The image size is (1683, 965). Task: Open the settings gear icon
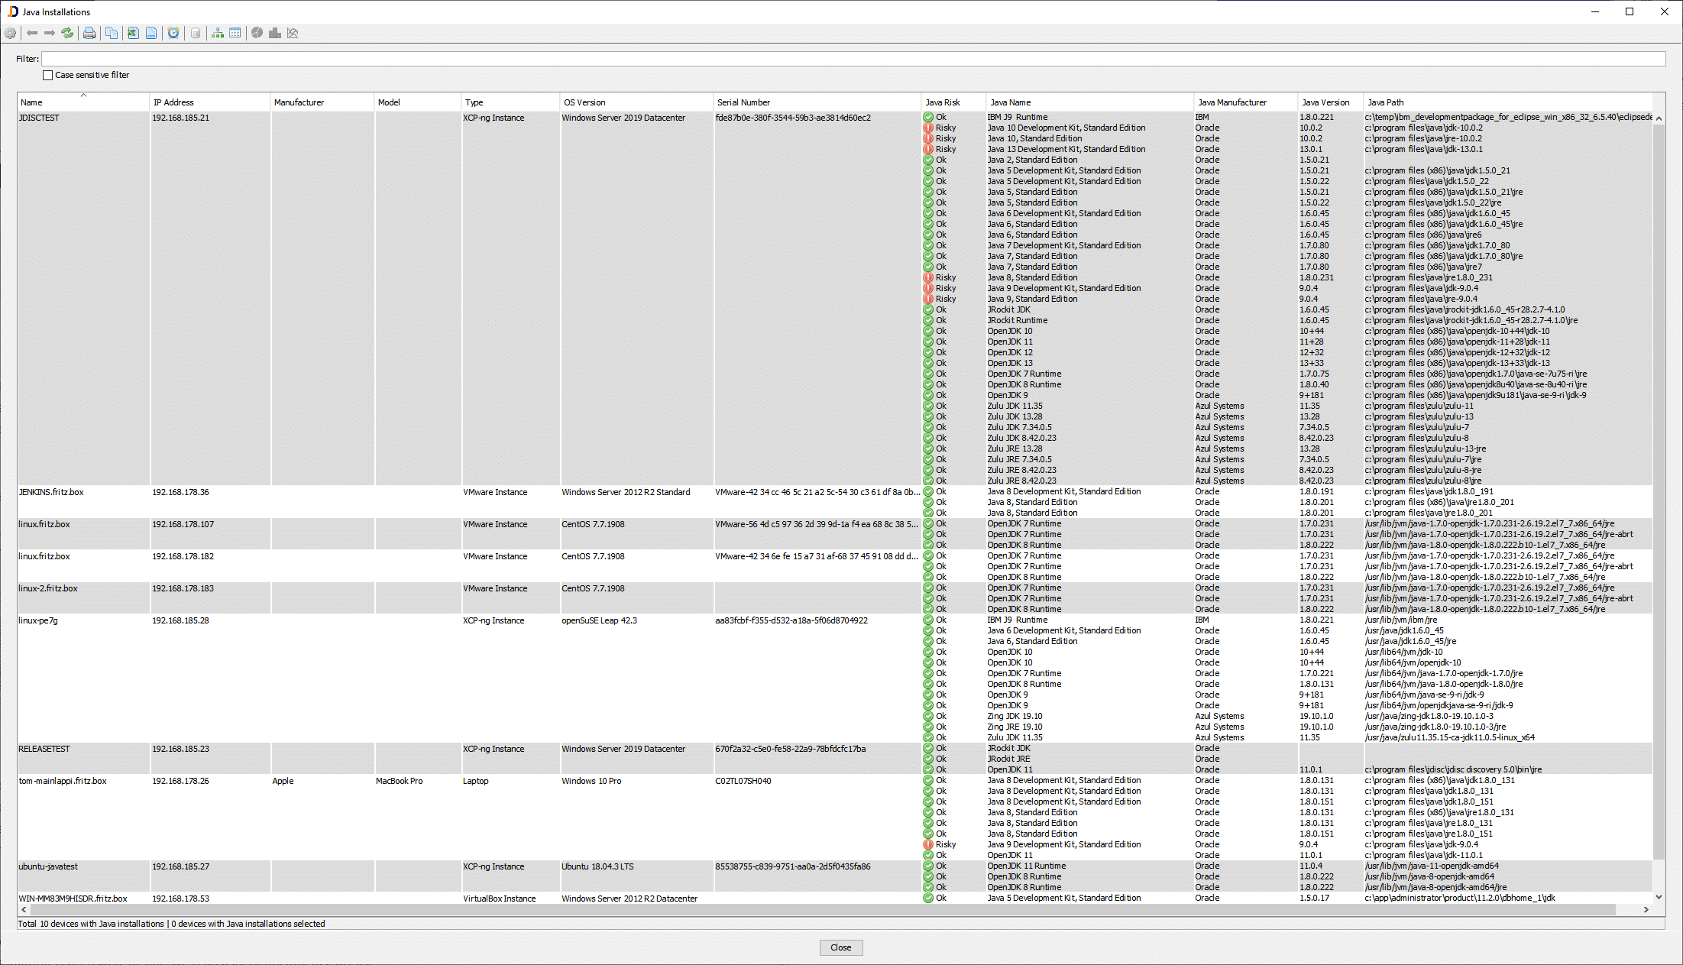point(11,33)
